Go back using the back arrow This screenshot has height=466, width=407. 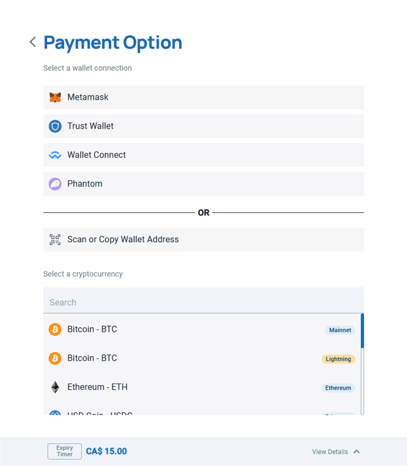click(x=32, y=42)
